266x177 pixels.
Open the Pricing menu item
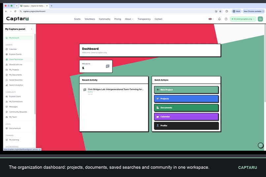(x=117, y=19)
